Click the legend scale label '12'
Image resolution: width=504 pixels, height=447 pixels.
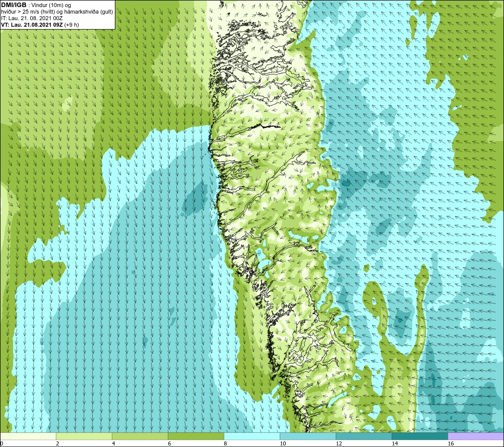point(339,444)
